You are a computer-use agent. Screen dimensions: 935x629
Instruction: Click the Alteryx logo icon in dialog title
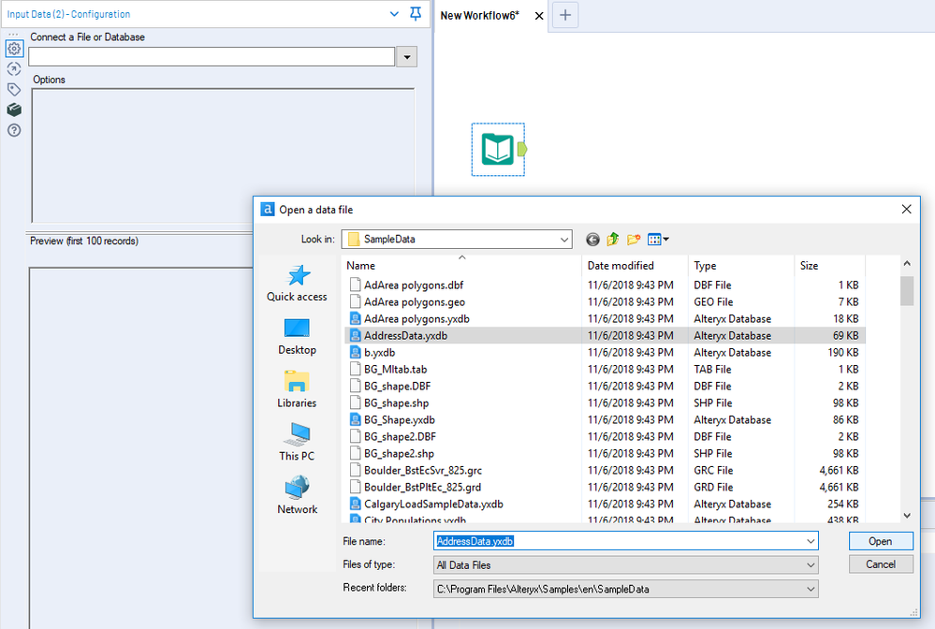(x=268, y=210)
